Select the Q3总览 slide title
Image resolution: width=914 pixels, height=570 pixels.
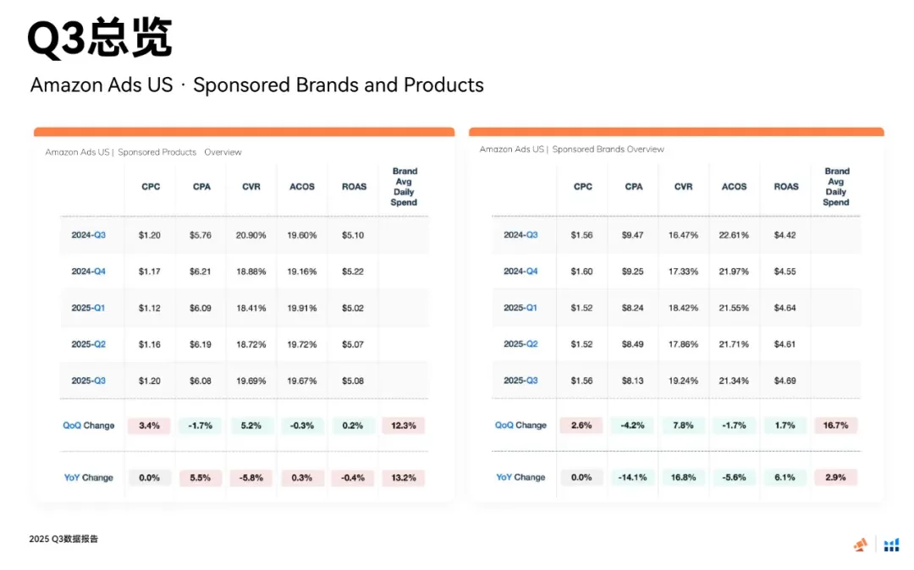point(99,38)
